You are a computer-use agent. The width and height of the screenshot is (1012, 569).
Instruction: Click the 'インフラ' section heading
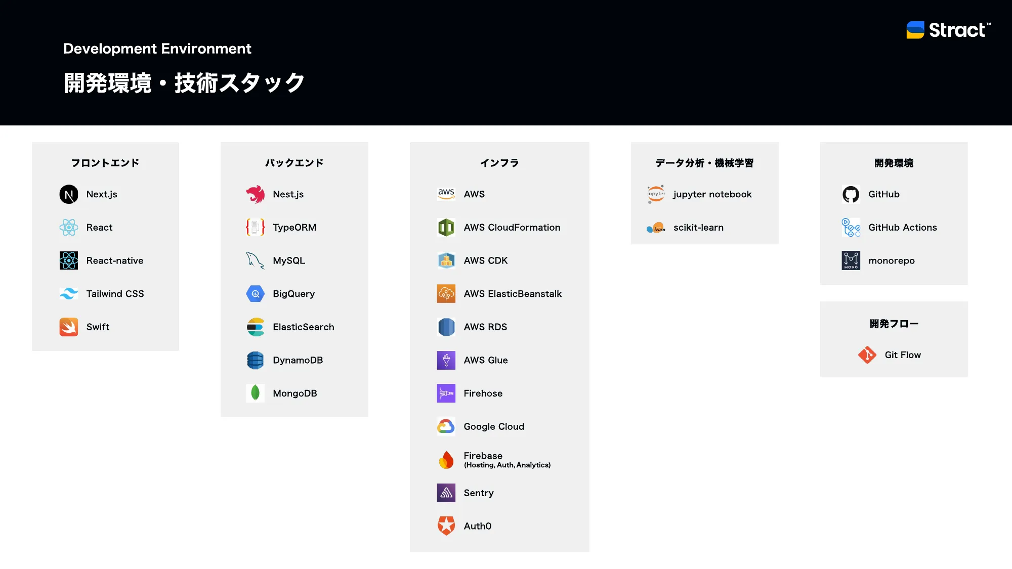point(499,163)
